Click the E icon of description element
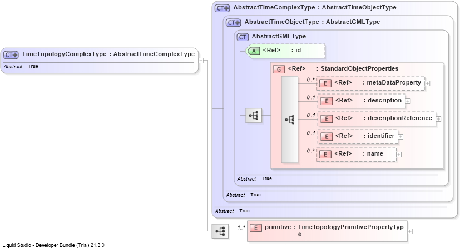This screenshot has height=248, width=460. pyautogui.click(x=327, y=101)
